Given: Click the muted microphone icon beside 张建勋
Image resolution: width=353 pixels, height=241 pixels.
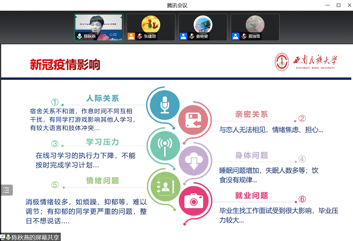Looking at the screenshot, I should 139,37.
